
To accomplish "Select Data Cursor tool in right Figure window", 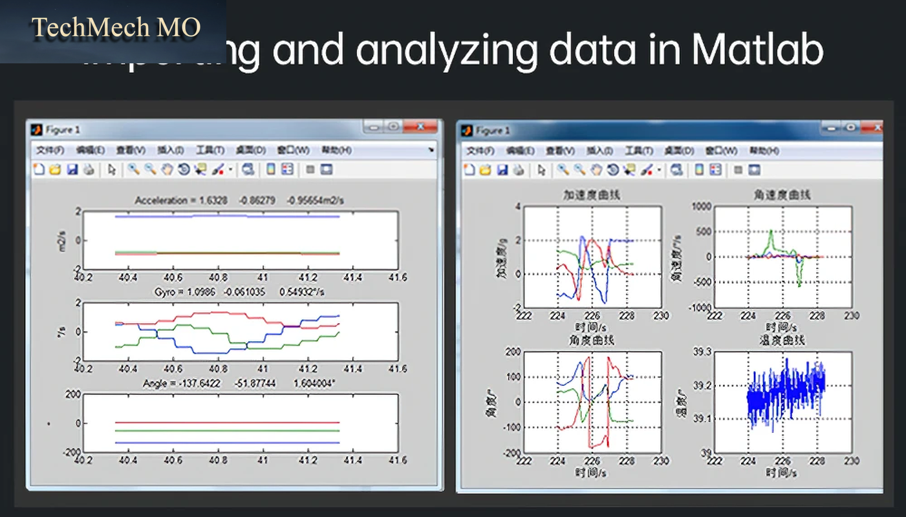I will [x=628, y=170].
